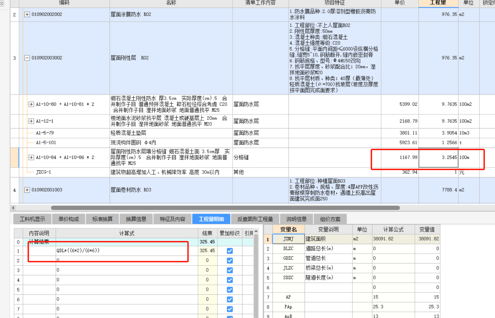Image resolution: width=495 pixels, height=318 pixels.
Task: Expand sub-item A1-10-84 + A1-10-86 * 2
Action: (x=31, y=157)
